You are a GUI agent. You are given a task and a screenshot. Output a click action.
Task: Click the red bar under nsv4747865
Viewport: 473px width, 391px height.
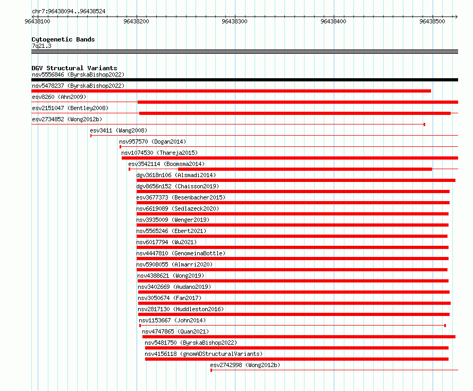299,337
